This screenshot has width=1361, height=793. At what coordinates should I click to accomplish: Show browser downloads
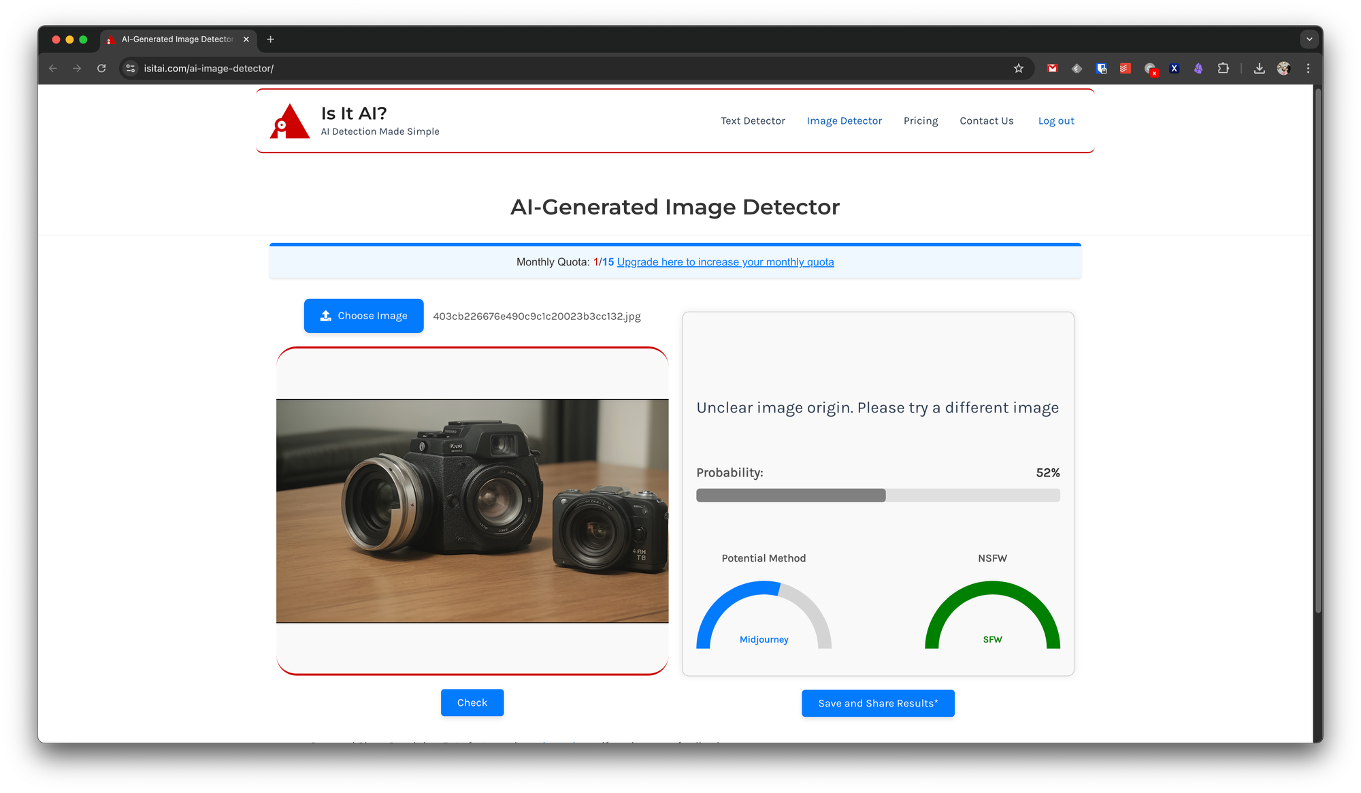click(x=1259, y=68)
